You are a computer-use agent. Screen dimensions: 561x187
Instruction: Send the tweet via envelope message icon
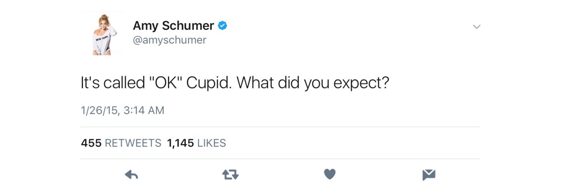[428, 174]
